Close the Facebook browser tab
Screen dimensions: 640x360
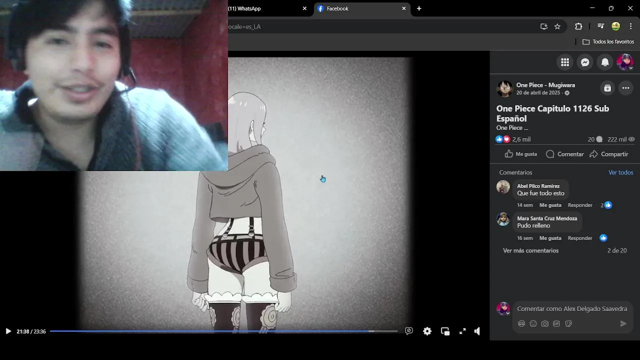tap(403, 8)
